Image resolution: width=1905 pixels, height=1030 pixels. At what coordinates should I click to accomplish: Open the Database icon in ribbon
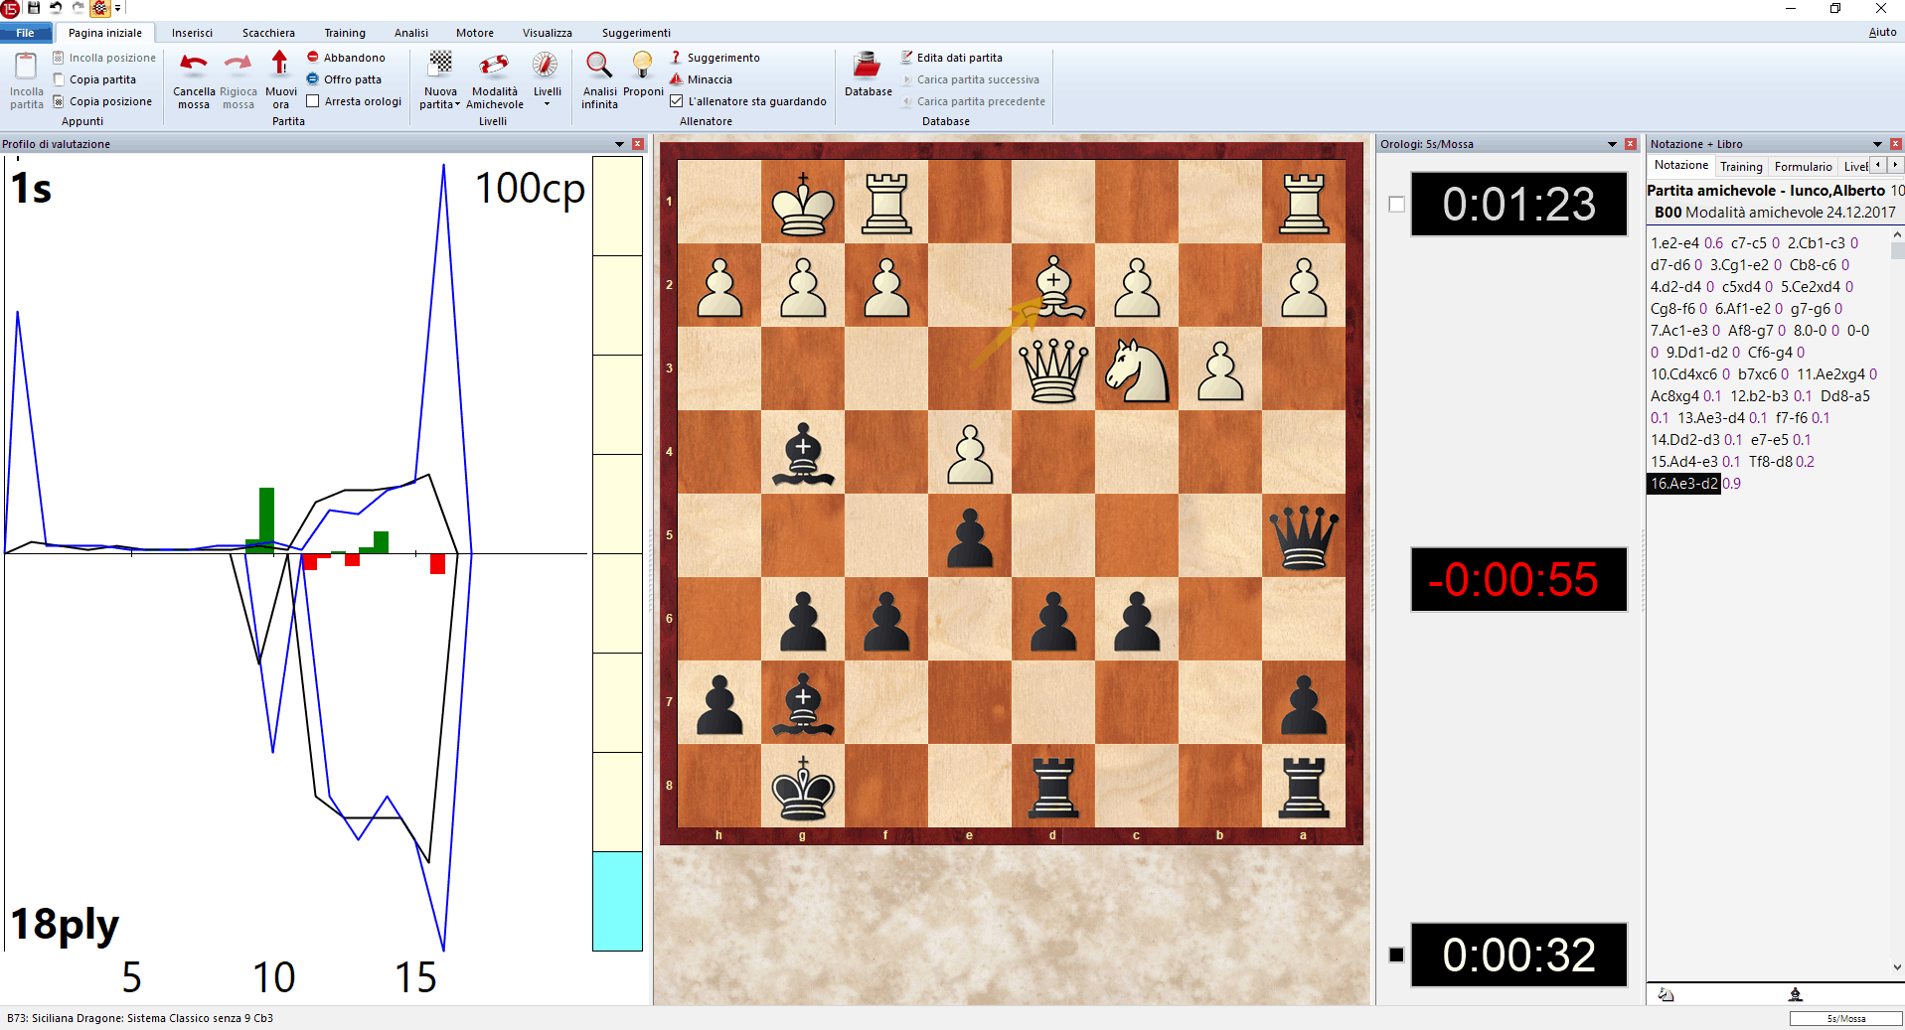tap(868, 68)
